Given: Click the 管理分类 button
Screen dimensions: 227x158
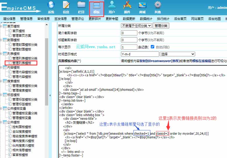Looking at the screenshot, I should pos(161,26).
